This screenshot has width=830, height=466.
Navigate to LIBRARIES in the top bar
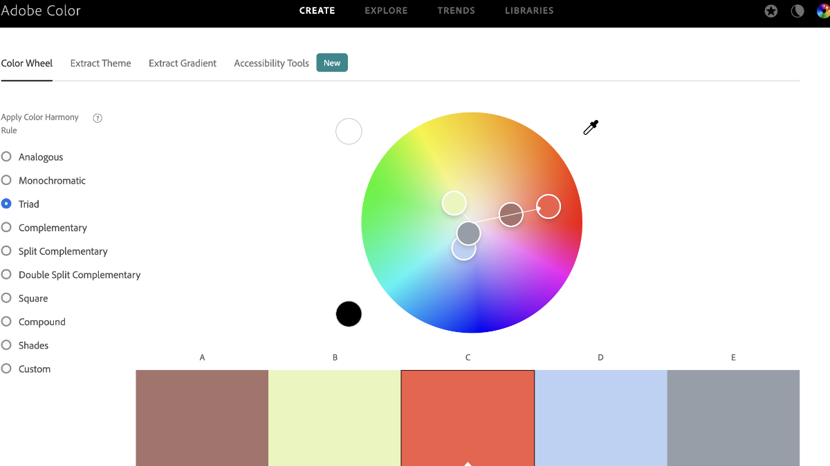pyautogui.click(x=528, y=10)
